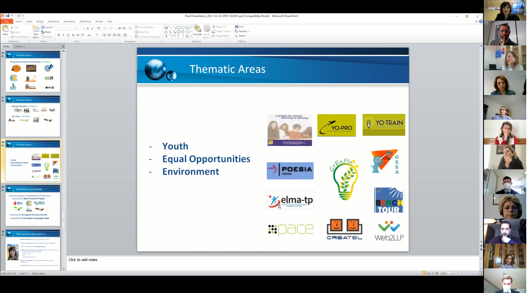Click the Clear Formatting icon

[x=99, y=28]
